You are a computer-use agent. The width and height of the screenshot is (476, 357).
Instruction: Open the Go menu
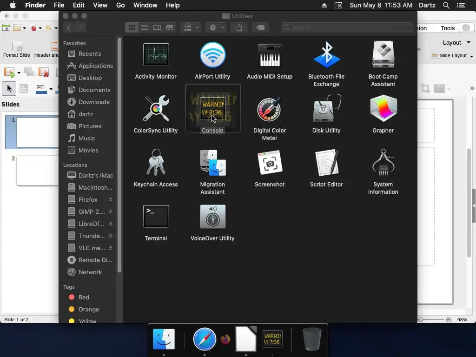(120, 5)
